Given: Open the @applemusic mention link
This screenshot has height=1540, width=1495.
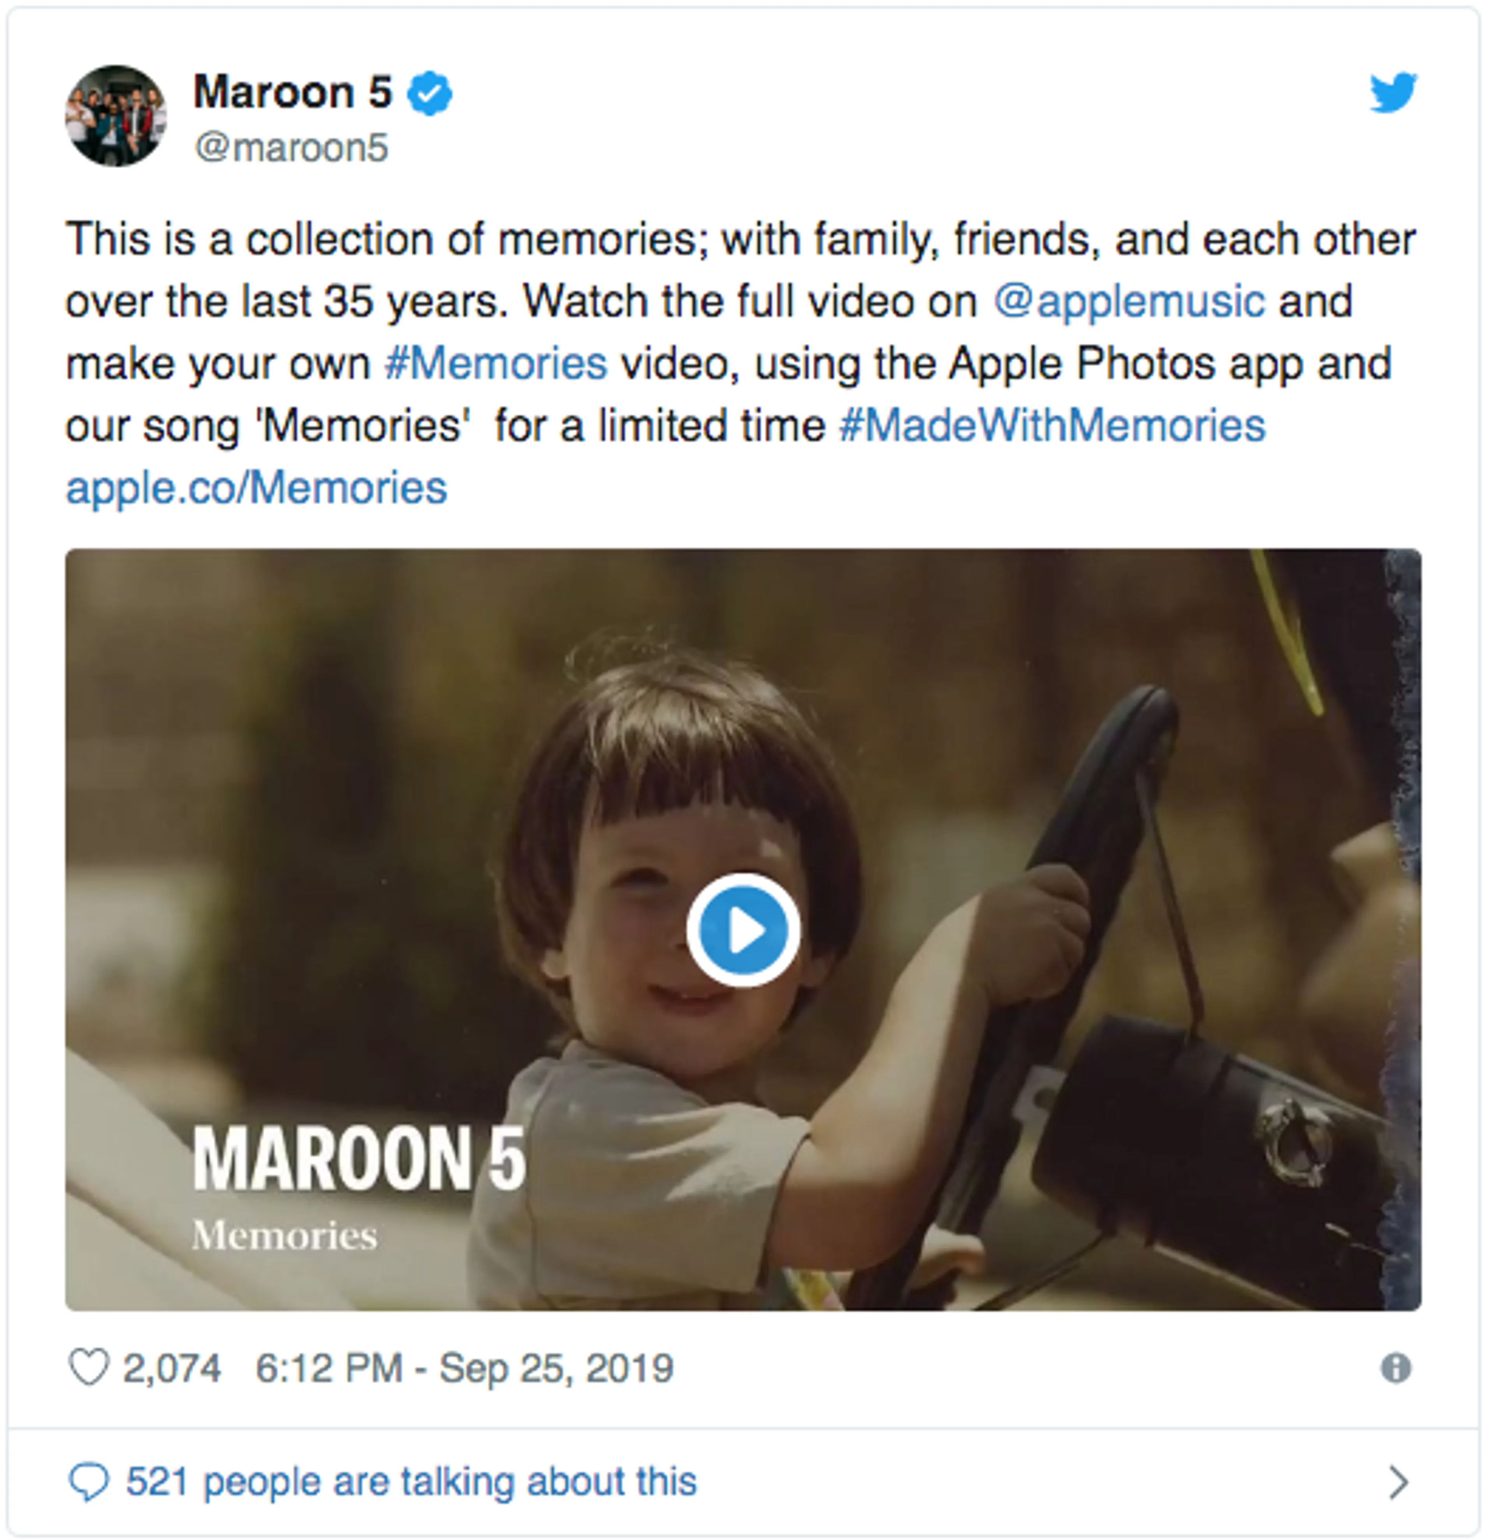Looking at the screenshot, I should click(x=1129, y=302).
